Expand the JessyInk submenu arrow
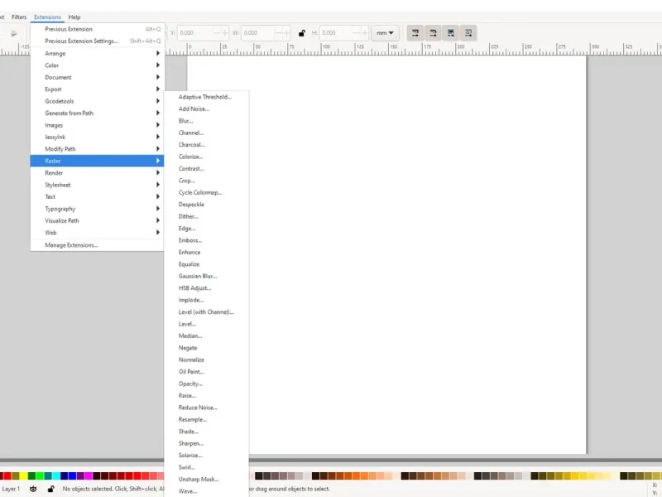 pos(158,137)
